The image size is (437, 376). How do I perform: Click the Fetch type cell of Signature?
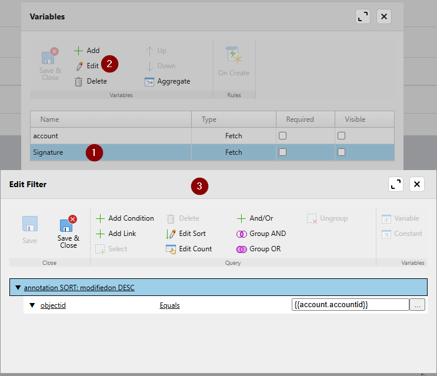[234, 152]
